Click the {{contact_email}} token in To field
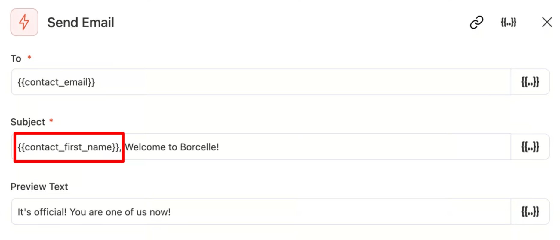 point(56,82)
